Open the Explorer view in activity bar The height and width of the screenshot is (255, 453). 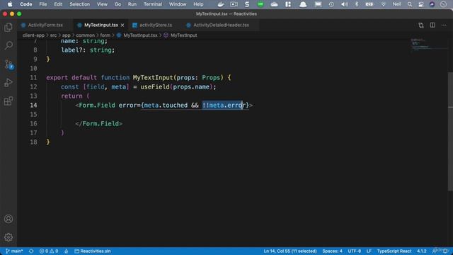click(x=8, y=27)
